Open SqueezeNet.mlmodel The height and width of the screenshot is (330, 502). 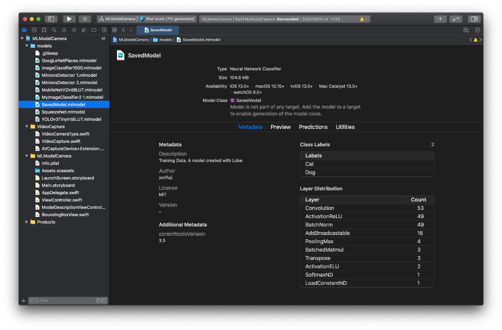coord(64,112)
